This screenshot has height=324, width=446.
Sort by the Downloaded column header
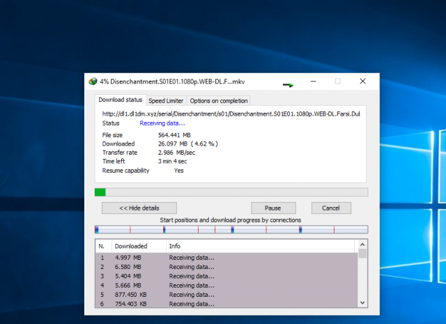point(137,246)
